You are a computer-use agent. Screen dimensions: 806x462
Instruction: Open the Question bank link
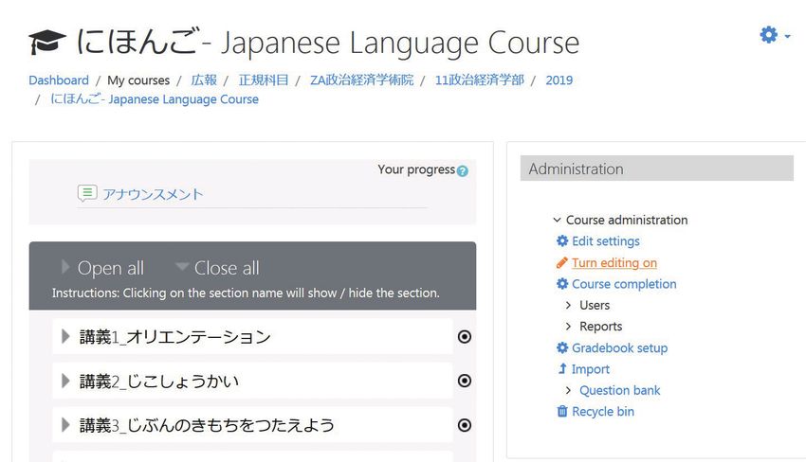[619, 390]
